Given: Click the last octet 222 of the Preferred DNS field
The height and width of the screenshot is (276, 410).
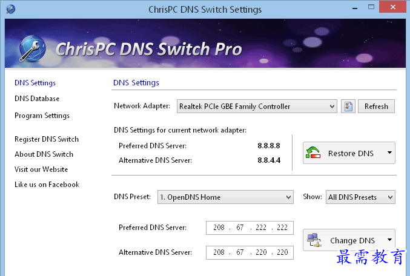Looking at the screenshot, I should [282, 228].
